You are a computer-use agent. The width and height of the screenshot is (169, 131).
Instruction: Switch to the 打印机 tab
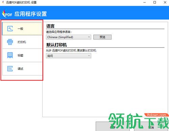click(22, 42)
